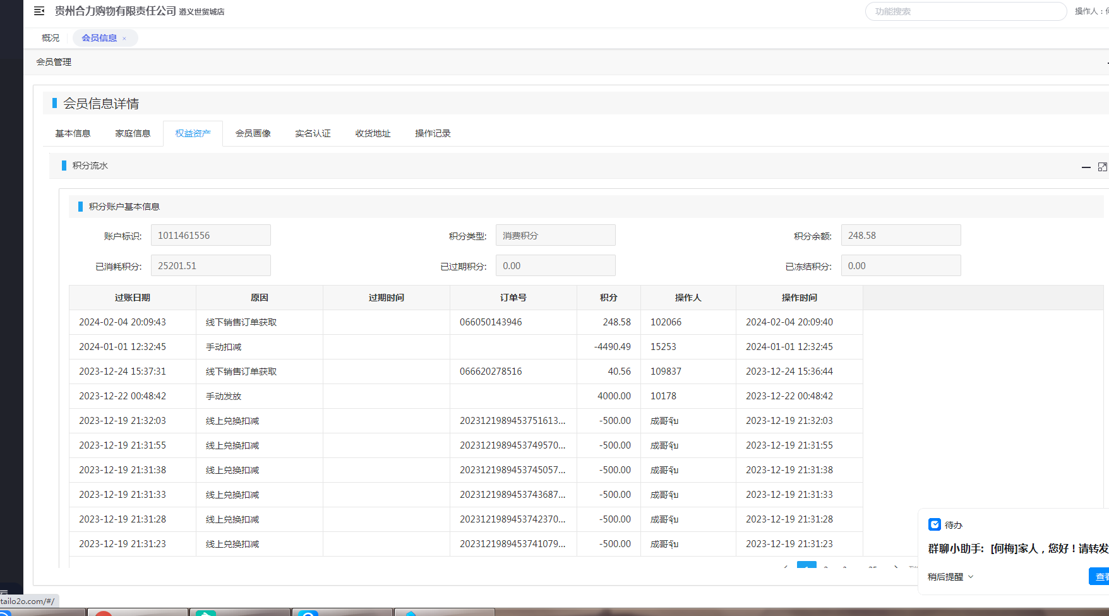Toggle the sidebar hamburger menu icon
Image resolution: width=1109 pixels, height=616 pixels.
[x=39, y=11]
